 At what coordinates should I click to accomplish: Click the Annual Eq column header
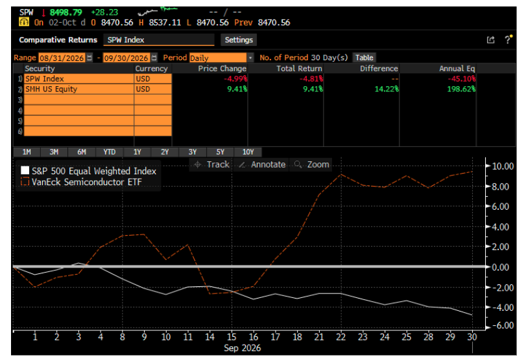click(457, 69)
